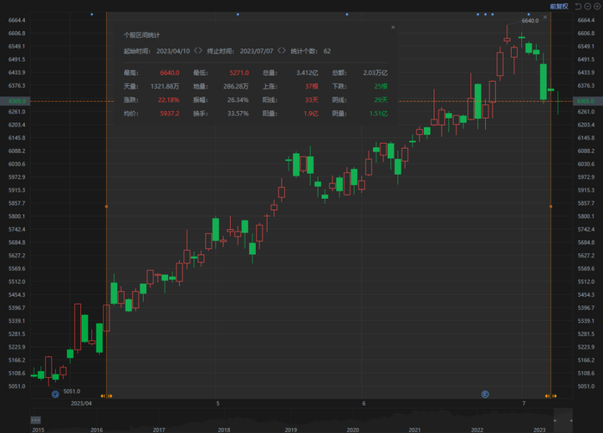Click the 阳线 value 33天
This screenshot has height=433, width=603.
pyautogui.click(x=312, y=100)
